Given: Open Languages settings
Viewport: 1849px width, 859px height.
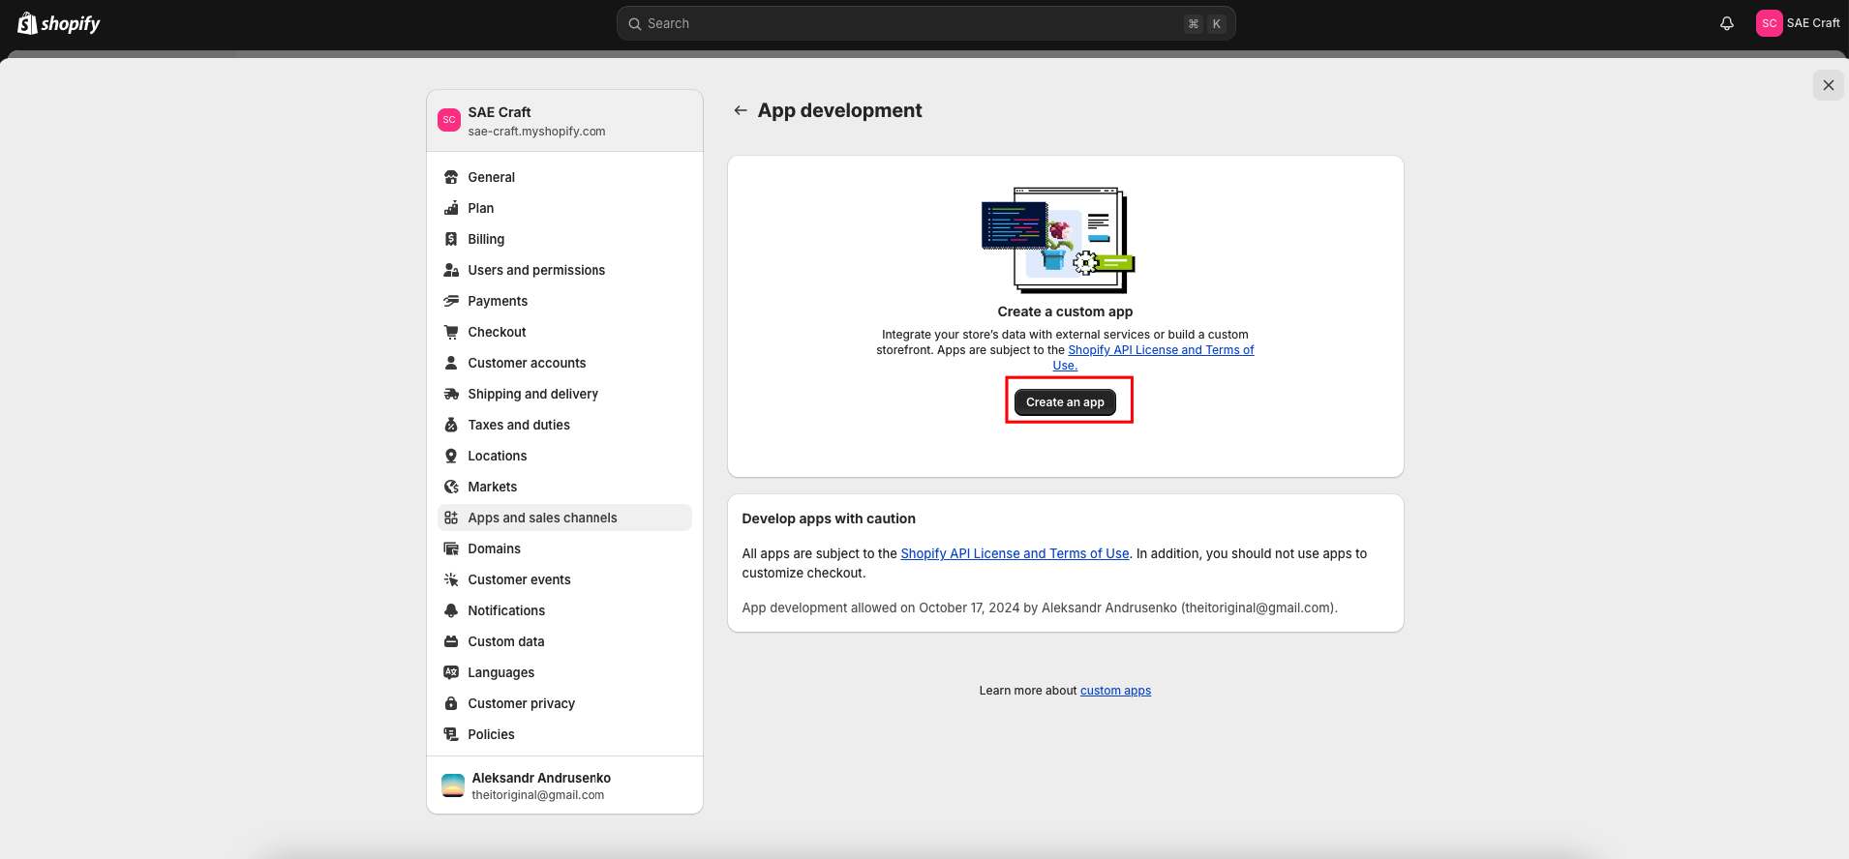Looking at the screenshot, I should pyautogui.click(x=564, y=672).
